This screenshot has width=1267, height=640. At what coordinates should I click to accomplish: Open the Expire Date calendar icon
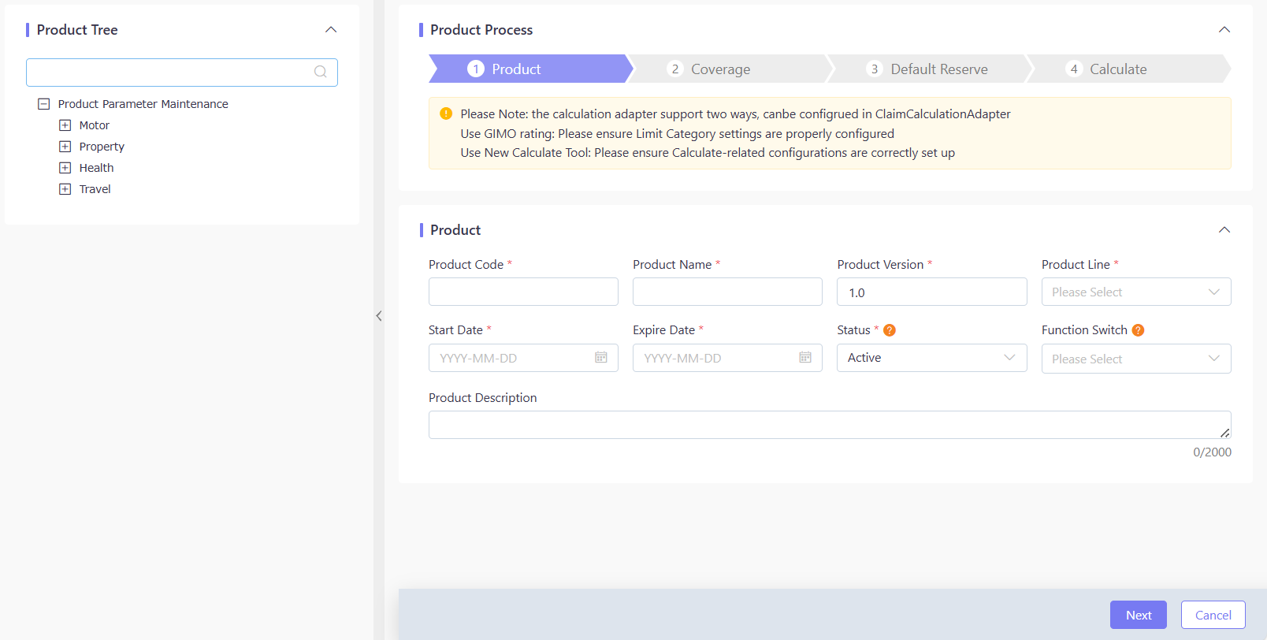pos(805,358)
